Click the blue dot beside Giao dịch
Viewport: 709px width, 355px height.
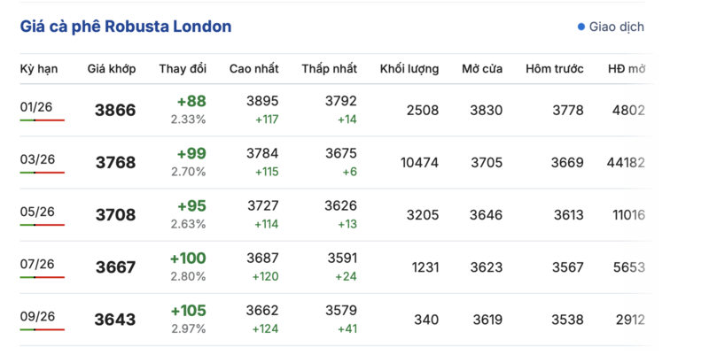(581, 27)
